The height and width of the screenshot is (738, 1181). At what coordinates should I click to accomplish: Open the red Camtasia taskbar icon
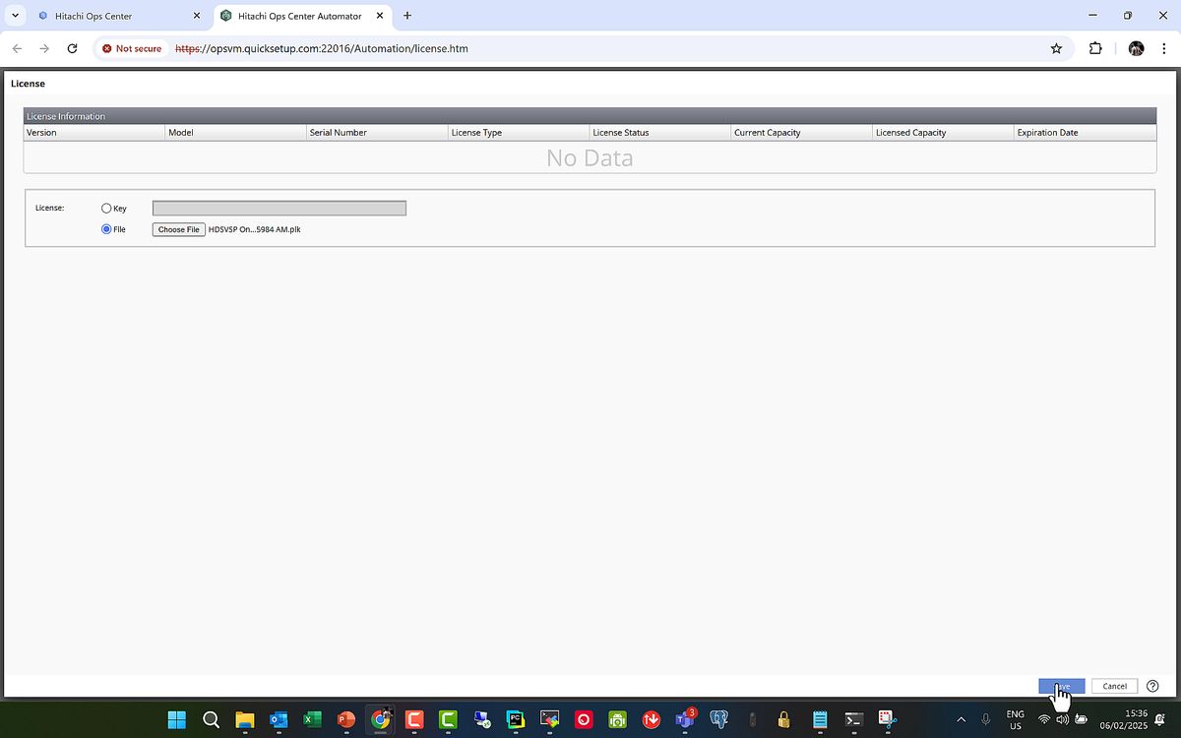point(413,719)
